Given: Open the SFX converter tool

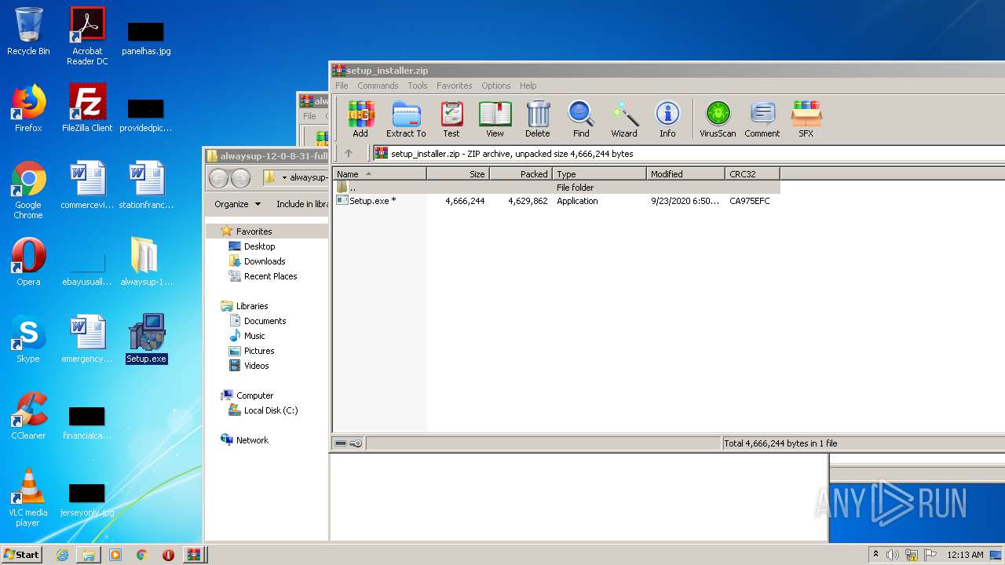Looking at the screenshot, I should coord(806,119).
